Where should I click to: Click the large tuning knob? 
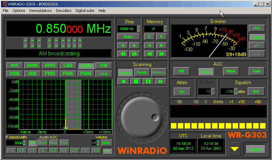pyautogui.click(x=142, y=118)
